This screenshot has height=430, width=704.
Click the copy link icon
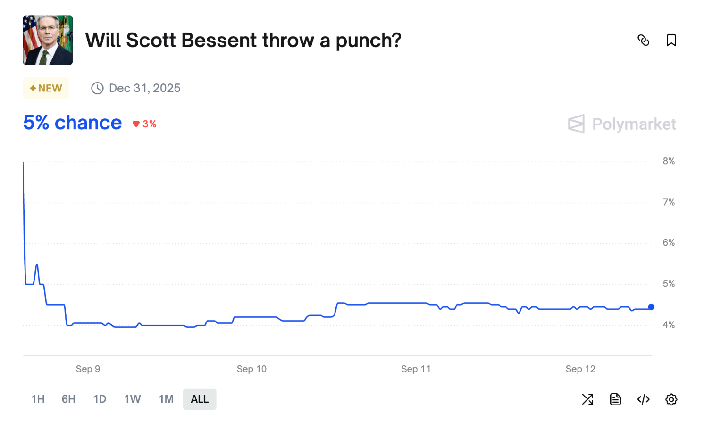[643, 41]
